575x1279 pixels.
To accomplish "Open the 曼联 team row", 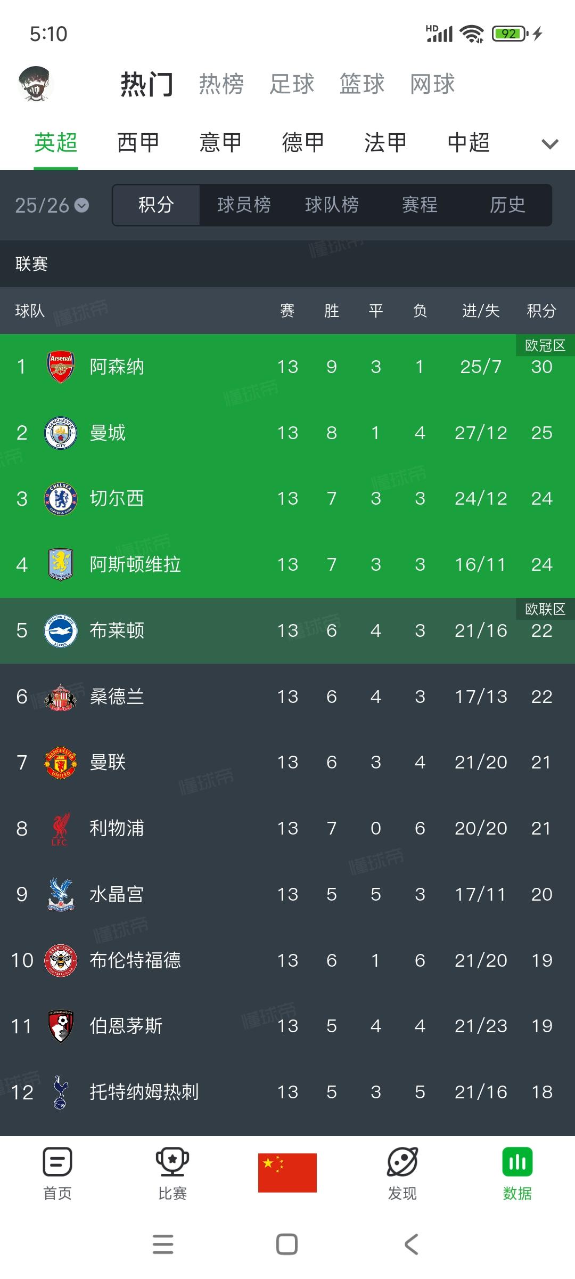I will 287,762.
